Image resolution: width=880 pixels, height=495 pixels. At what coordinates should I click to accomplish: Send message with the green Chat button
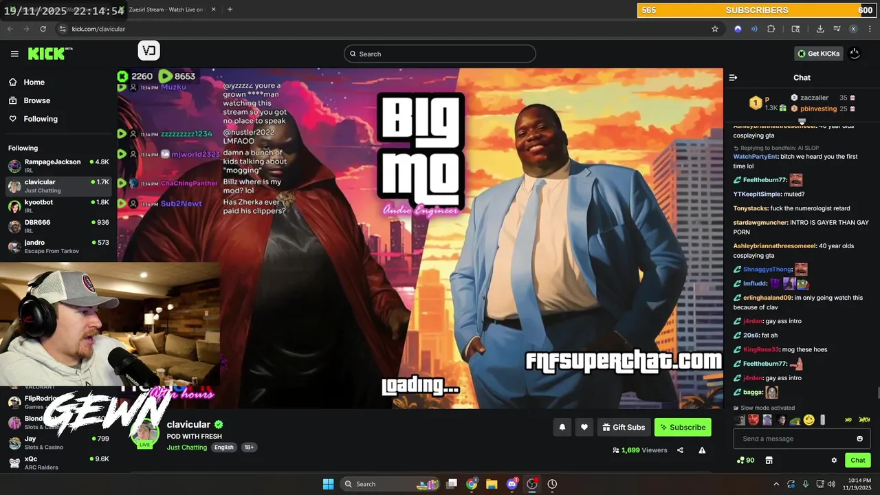pyautogui.click(x=858, y=460)
